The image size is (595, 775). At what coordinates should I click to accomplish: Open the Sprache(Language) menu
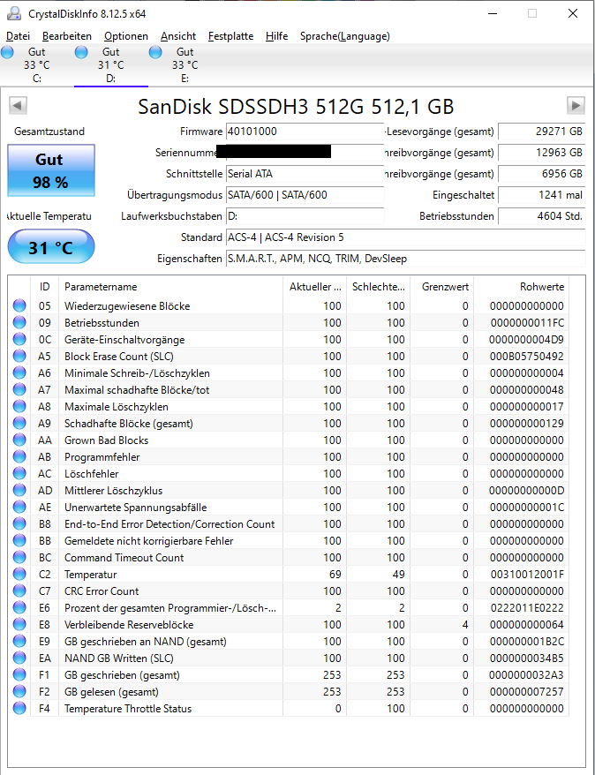click(x=345, y=36)
